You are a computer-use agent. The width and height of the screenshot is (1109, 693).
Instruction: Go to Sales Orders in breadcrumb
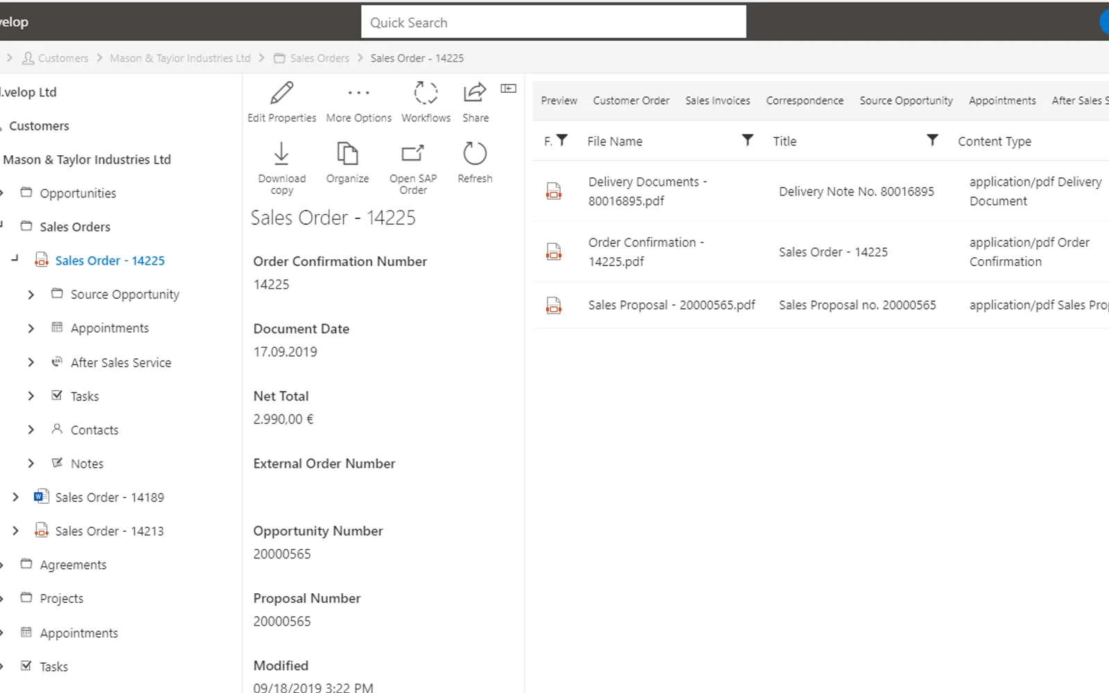click(x=320, y=58)
